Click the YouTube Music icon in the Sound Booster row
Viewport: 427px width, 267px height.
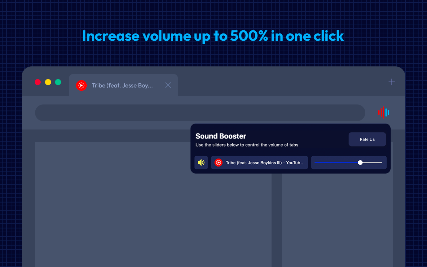(219, 163)
